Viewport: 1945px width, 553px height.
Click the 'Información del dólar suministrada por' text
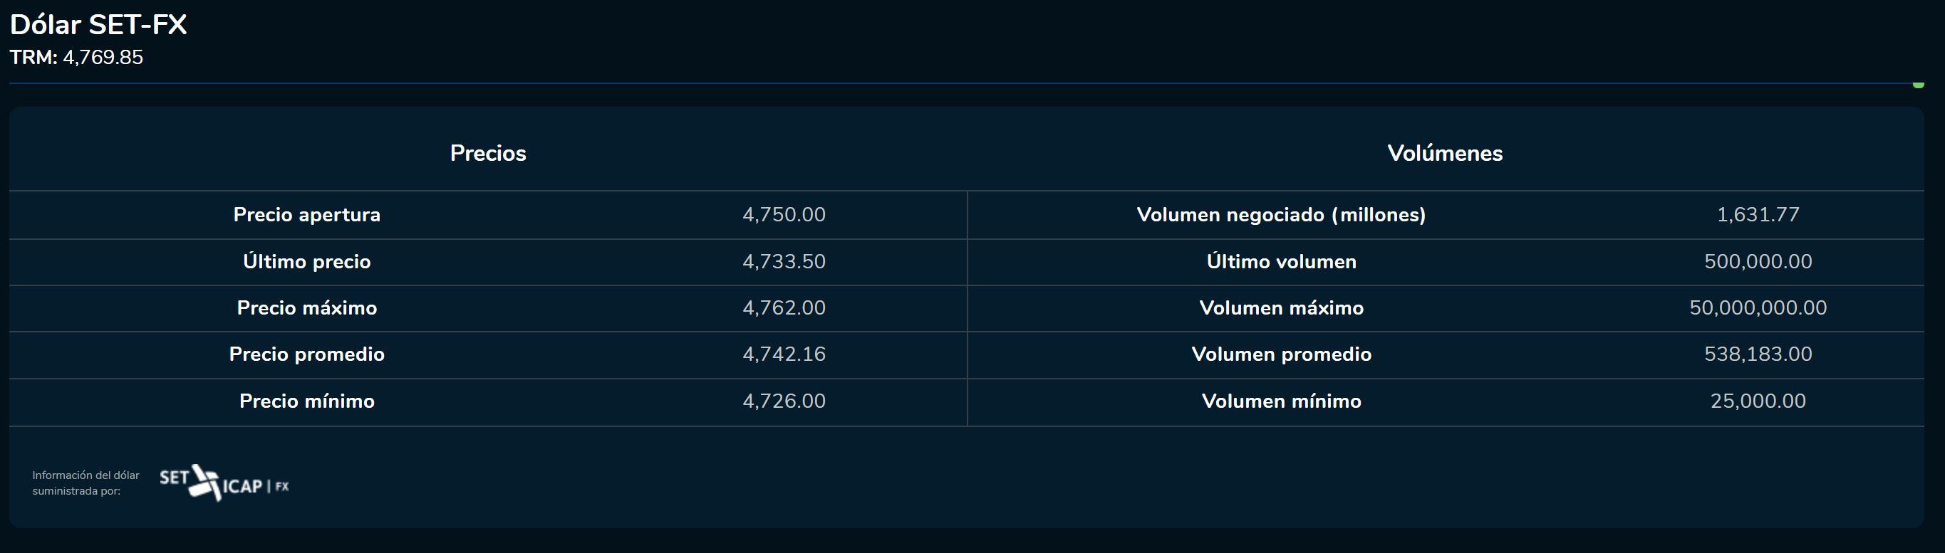85,483
